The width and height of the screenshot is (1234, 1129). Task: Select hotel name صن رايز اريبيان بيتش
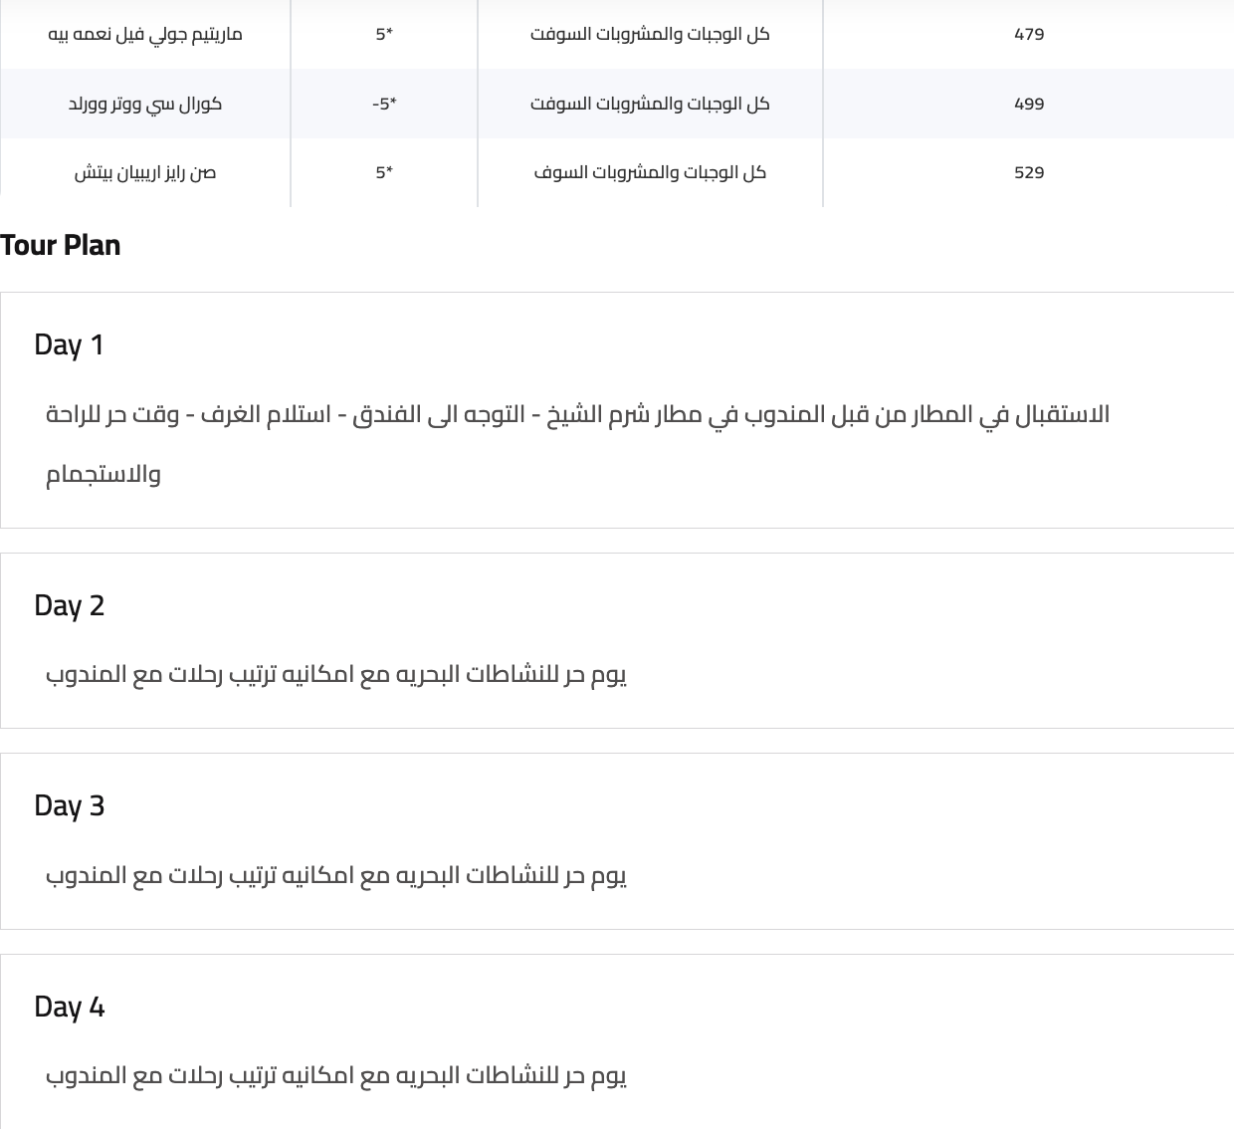[145, 172]
